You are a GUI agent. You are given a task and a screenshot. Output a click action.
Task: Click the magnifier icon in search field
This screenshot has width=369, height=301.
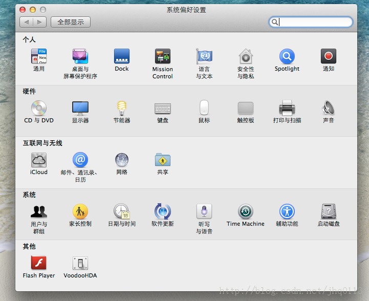(x=274, y=22)
